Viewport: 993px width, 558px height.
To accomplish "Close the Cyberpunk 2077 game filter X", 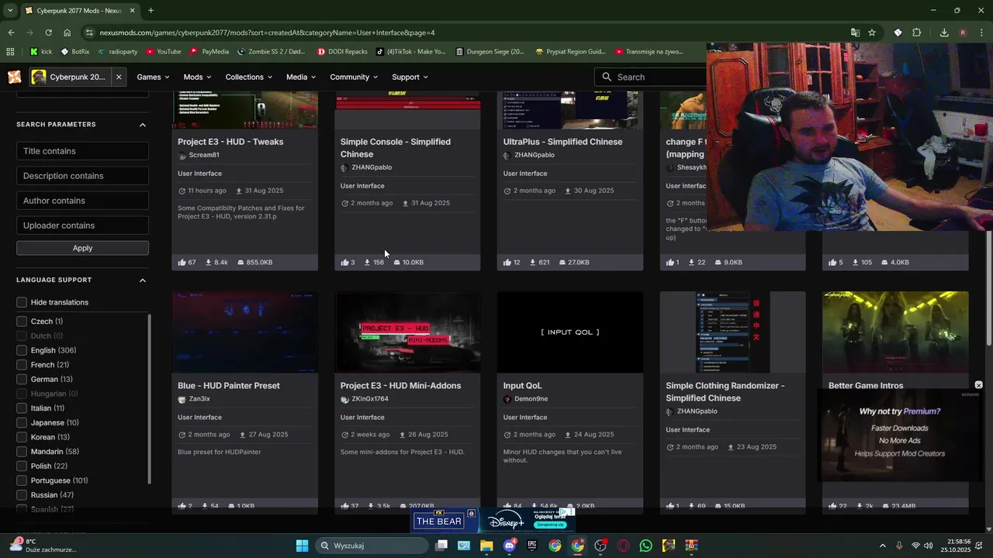I will 119,77.
